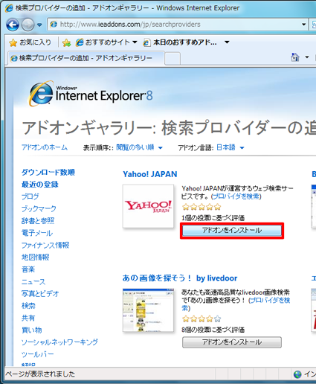The width and height of the screenshot is (316, 384).
Task: Click the 8個の投票に基づく評価 text
Action: click(213, 330)
